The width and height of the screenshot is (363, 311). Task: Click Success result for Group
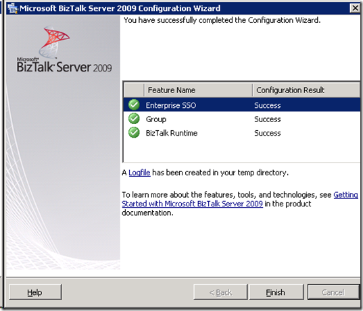click(x=268, y=119)
